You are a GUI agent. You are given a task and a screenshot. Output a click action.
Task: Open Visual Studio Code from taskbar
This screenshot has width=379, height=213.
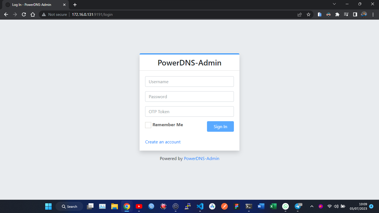[x=200, y=206]
